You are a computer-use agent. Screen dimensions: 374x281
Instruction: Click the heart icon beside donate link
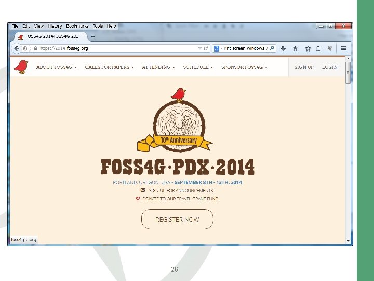tap(138, 198)
